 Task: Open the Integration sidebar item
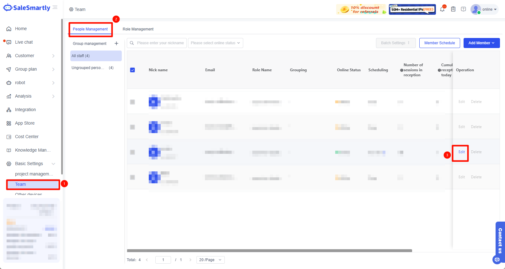pos(25,110)
